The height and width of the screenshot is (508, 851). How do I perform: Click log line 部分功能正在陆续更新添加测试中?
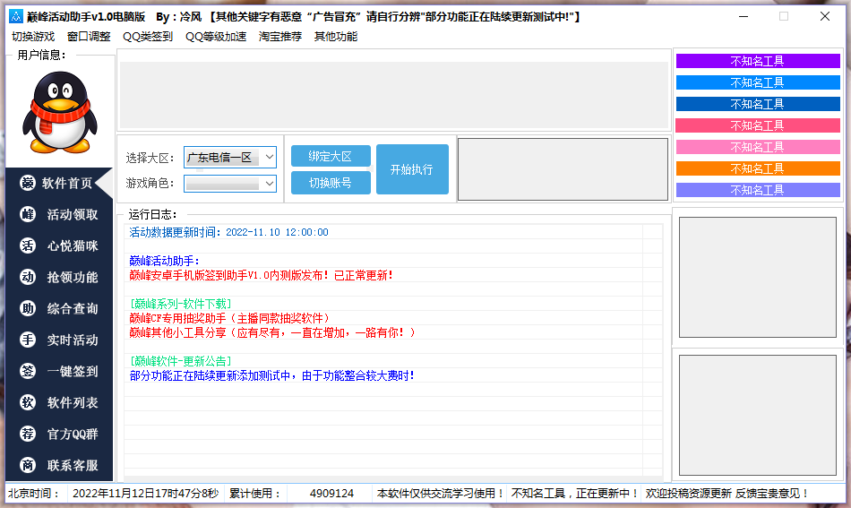click(x=272, y=375)
